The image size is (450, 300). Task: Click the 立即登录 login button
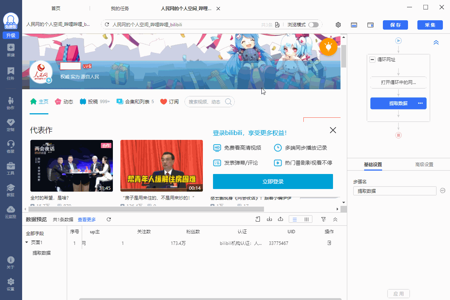coord(273,181)
